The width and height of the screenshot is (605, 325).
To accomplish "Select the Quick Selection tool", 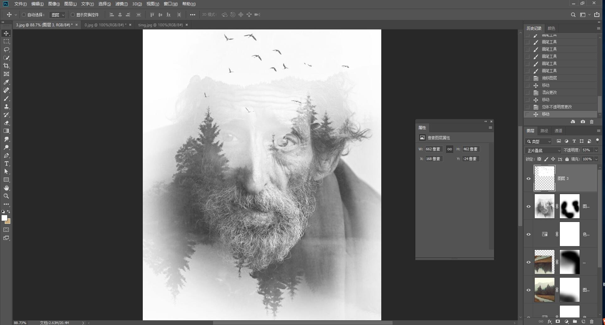I will click(x=6, y=58).
